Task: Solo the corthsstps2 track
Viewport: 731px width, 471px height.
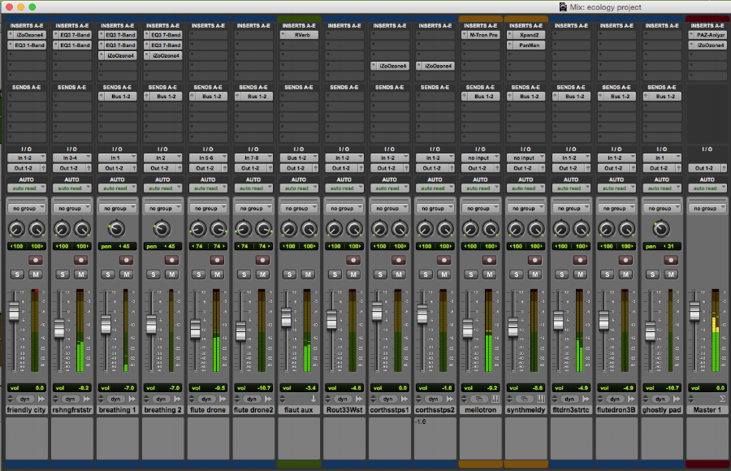Action: coord(426,274)
